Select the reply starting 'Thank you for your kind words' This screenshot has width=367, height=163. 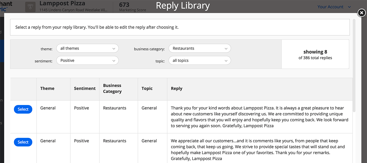coord(23,109)
